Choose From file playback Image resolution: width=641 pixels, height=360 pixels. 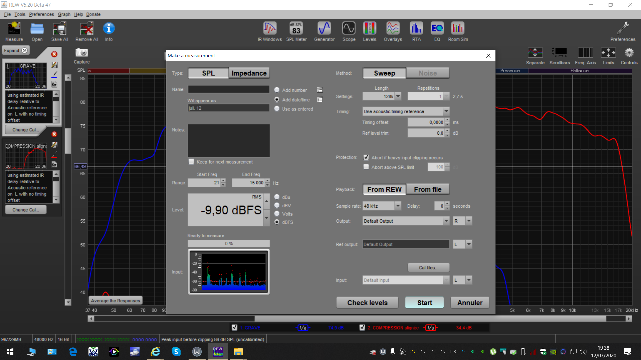pos(428,189)
